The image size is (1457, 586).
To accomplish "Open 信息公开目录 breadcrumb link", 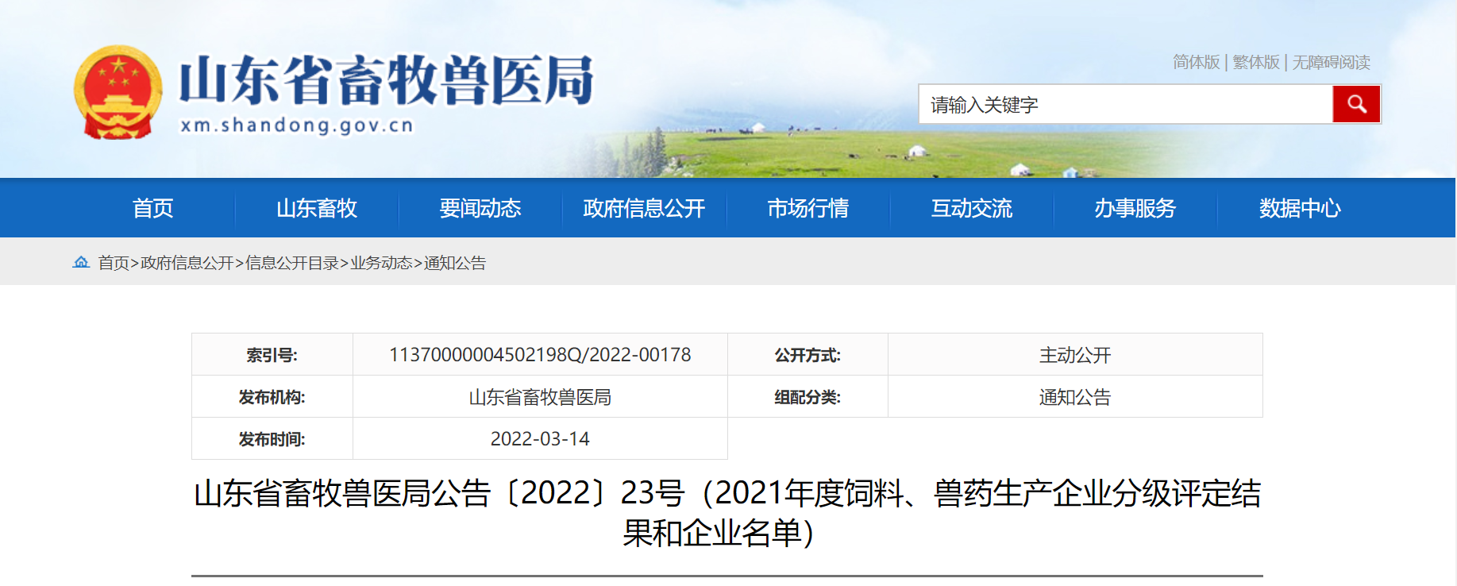I will [x=292, y=263].
